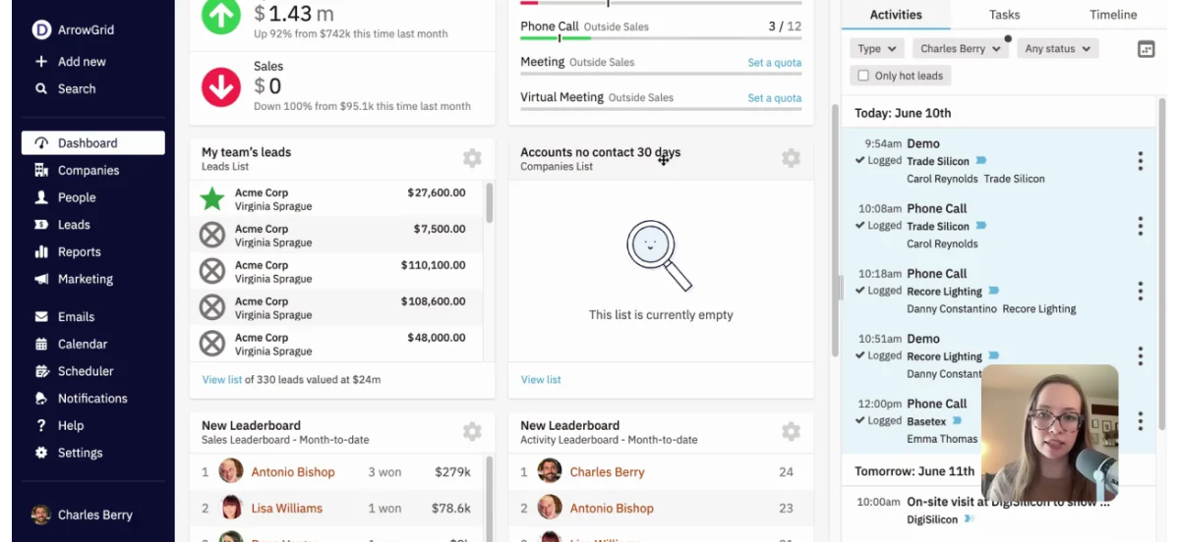The image size is (1180, 542).
Task: Open three-dot menu for 9:54am Demo
Action: (1140, 161)
